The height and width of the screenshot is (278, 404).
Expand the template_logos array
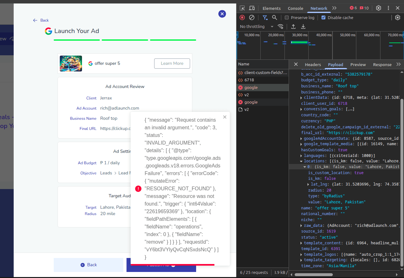point(301,255)
